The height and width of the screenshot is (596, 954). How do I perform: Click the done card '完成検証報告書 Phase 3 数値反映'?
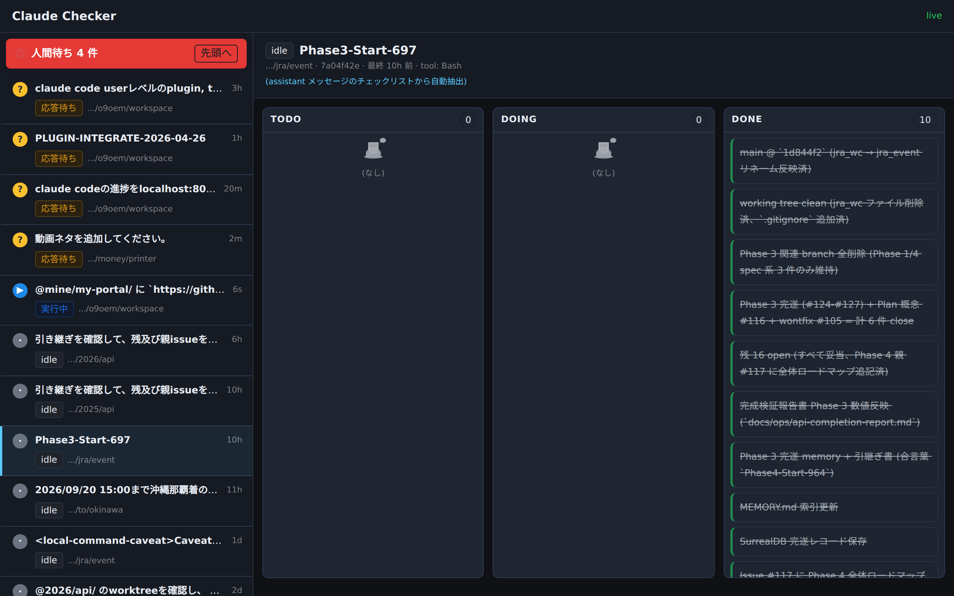(x=834, y=414)
